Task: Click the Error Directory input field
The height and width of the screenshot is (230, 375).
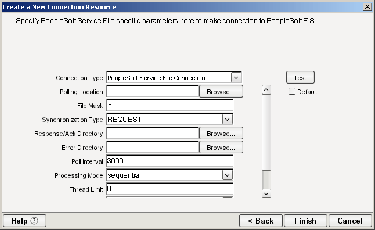Action: [x=152, y=147]
